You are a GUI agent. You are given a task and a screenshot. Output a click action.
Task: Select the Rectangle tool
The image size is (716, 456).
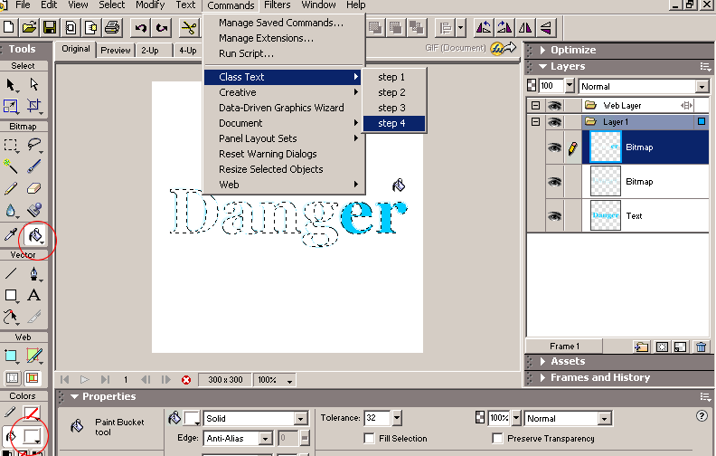point(11,295)
